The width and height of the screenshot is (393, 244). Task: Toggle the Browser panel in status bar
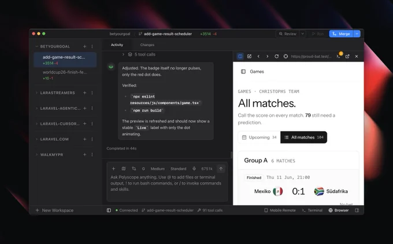[339, 210]
